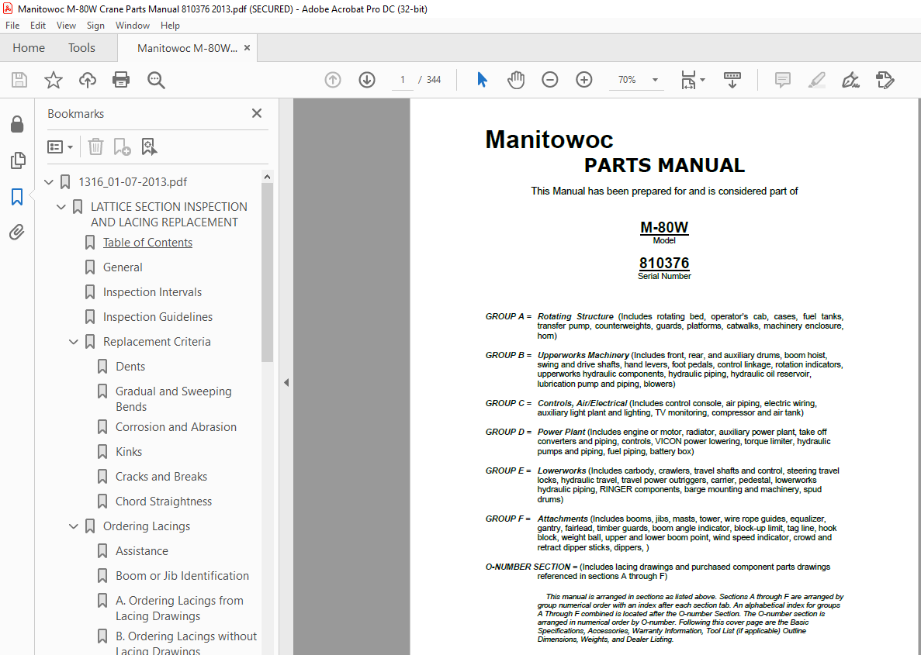
Task: Jump to General bookmark
Action: [x=123, y=267]
